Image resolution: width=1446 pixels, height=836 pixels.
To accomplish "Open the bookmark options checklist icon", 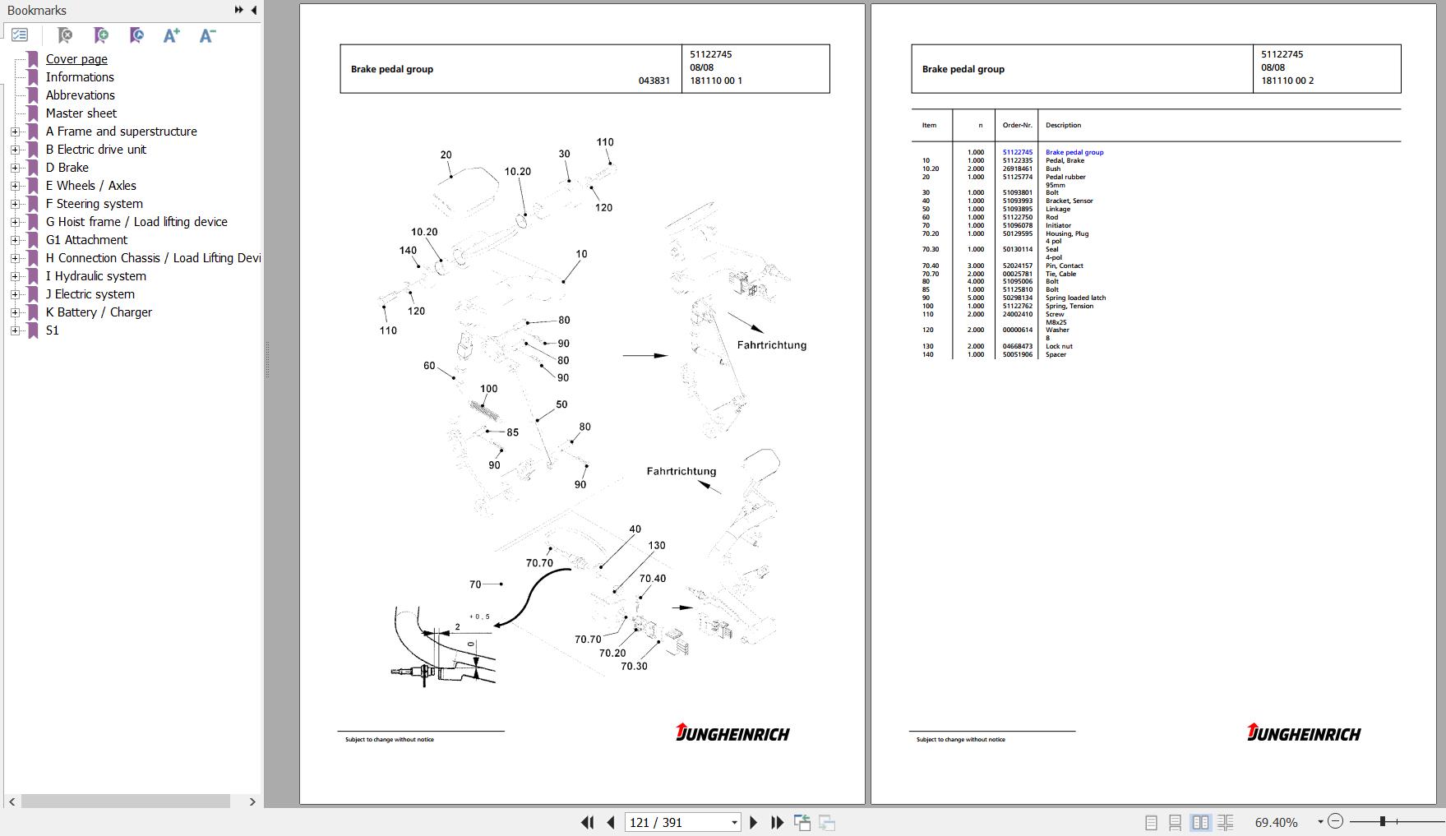I will click(x=20, y=35).
